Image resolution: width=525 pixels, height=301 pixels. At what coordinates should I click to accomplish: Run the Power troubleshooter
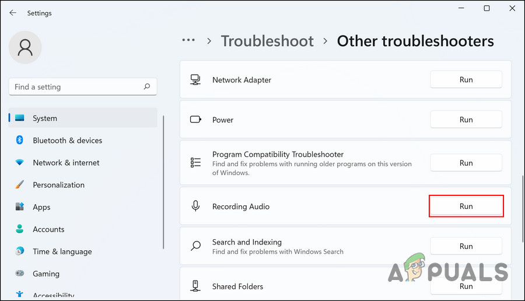coord(466,120)
